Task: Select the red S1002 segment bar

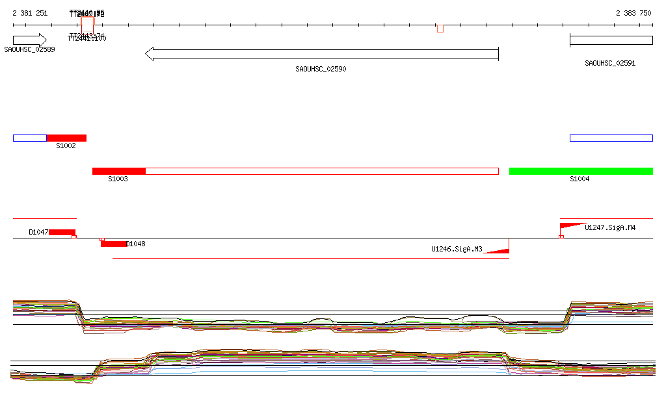Action: coord(67,138)
